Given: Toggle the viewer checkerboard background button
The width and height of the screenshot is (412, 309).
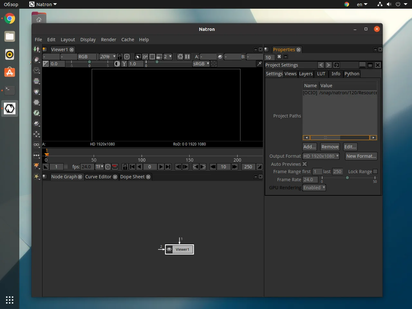Looking at the screenshot, I should click(214, 64).
